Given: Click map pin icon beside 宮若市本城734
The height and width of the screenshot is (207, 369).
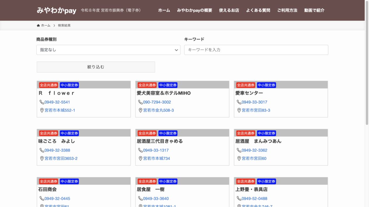Looking at the screenshot, I should pyautogui.click(x=140, y=158).
